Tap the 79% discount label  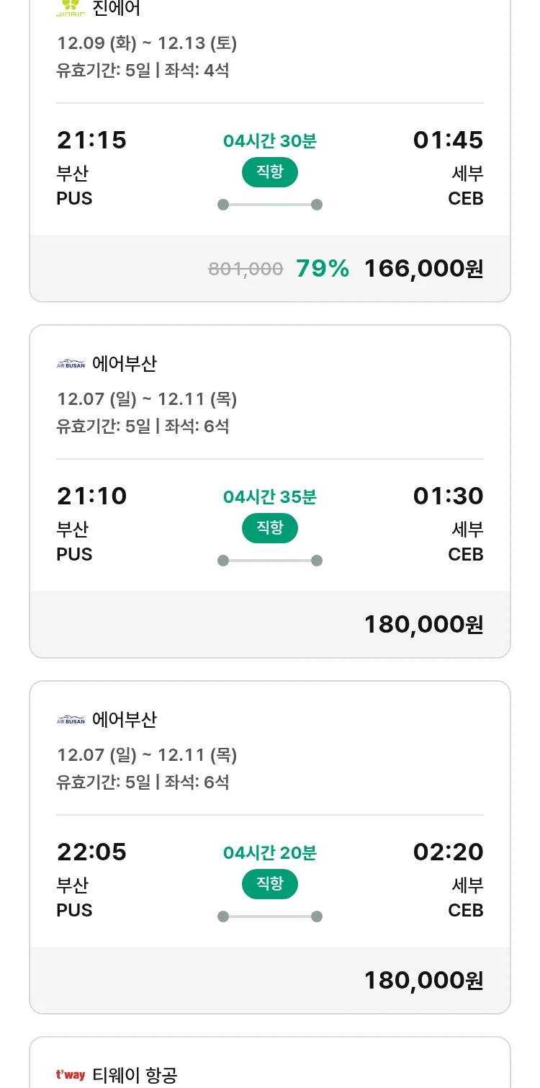[x=322, y=269]
